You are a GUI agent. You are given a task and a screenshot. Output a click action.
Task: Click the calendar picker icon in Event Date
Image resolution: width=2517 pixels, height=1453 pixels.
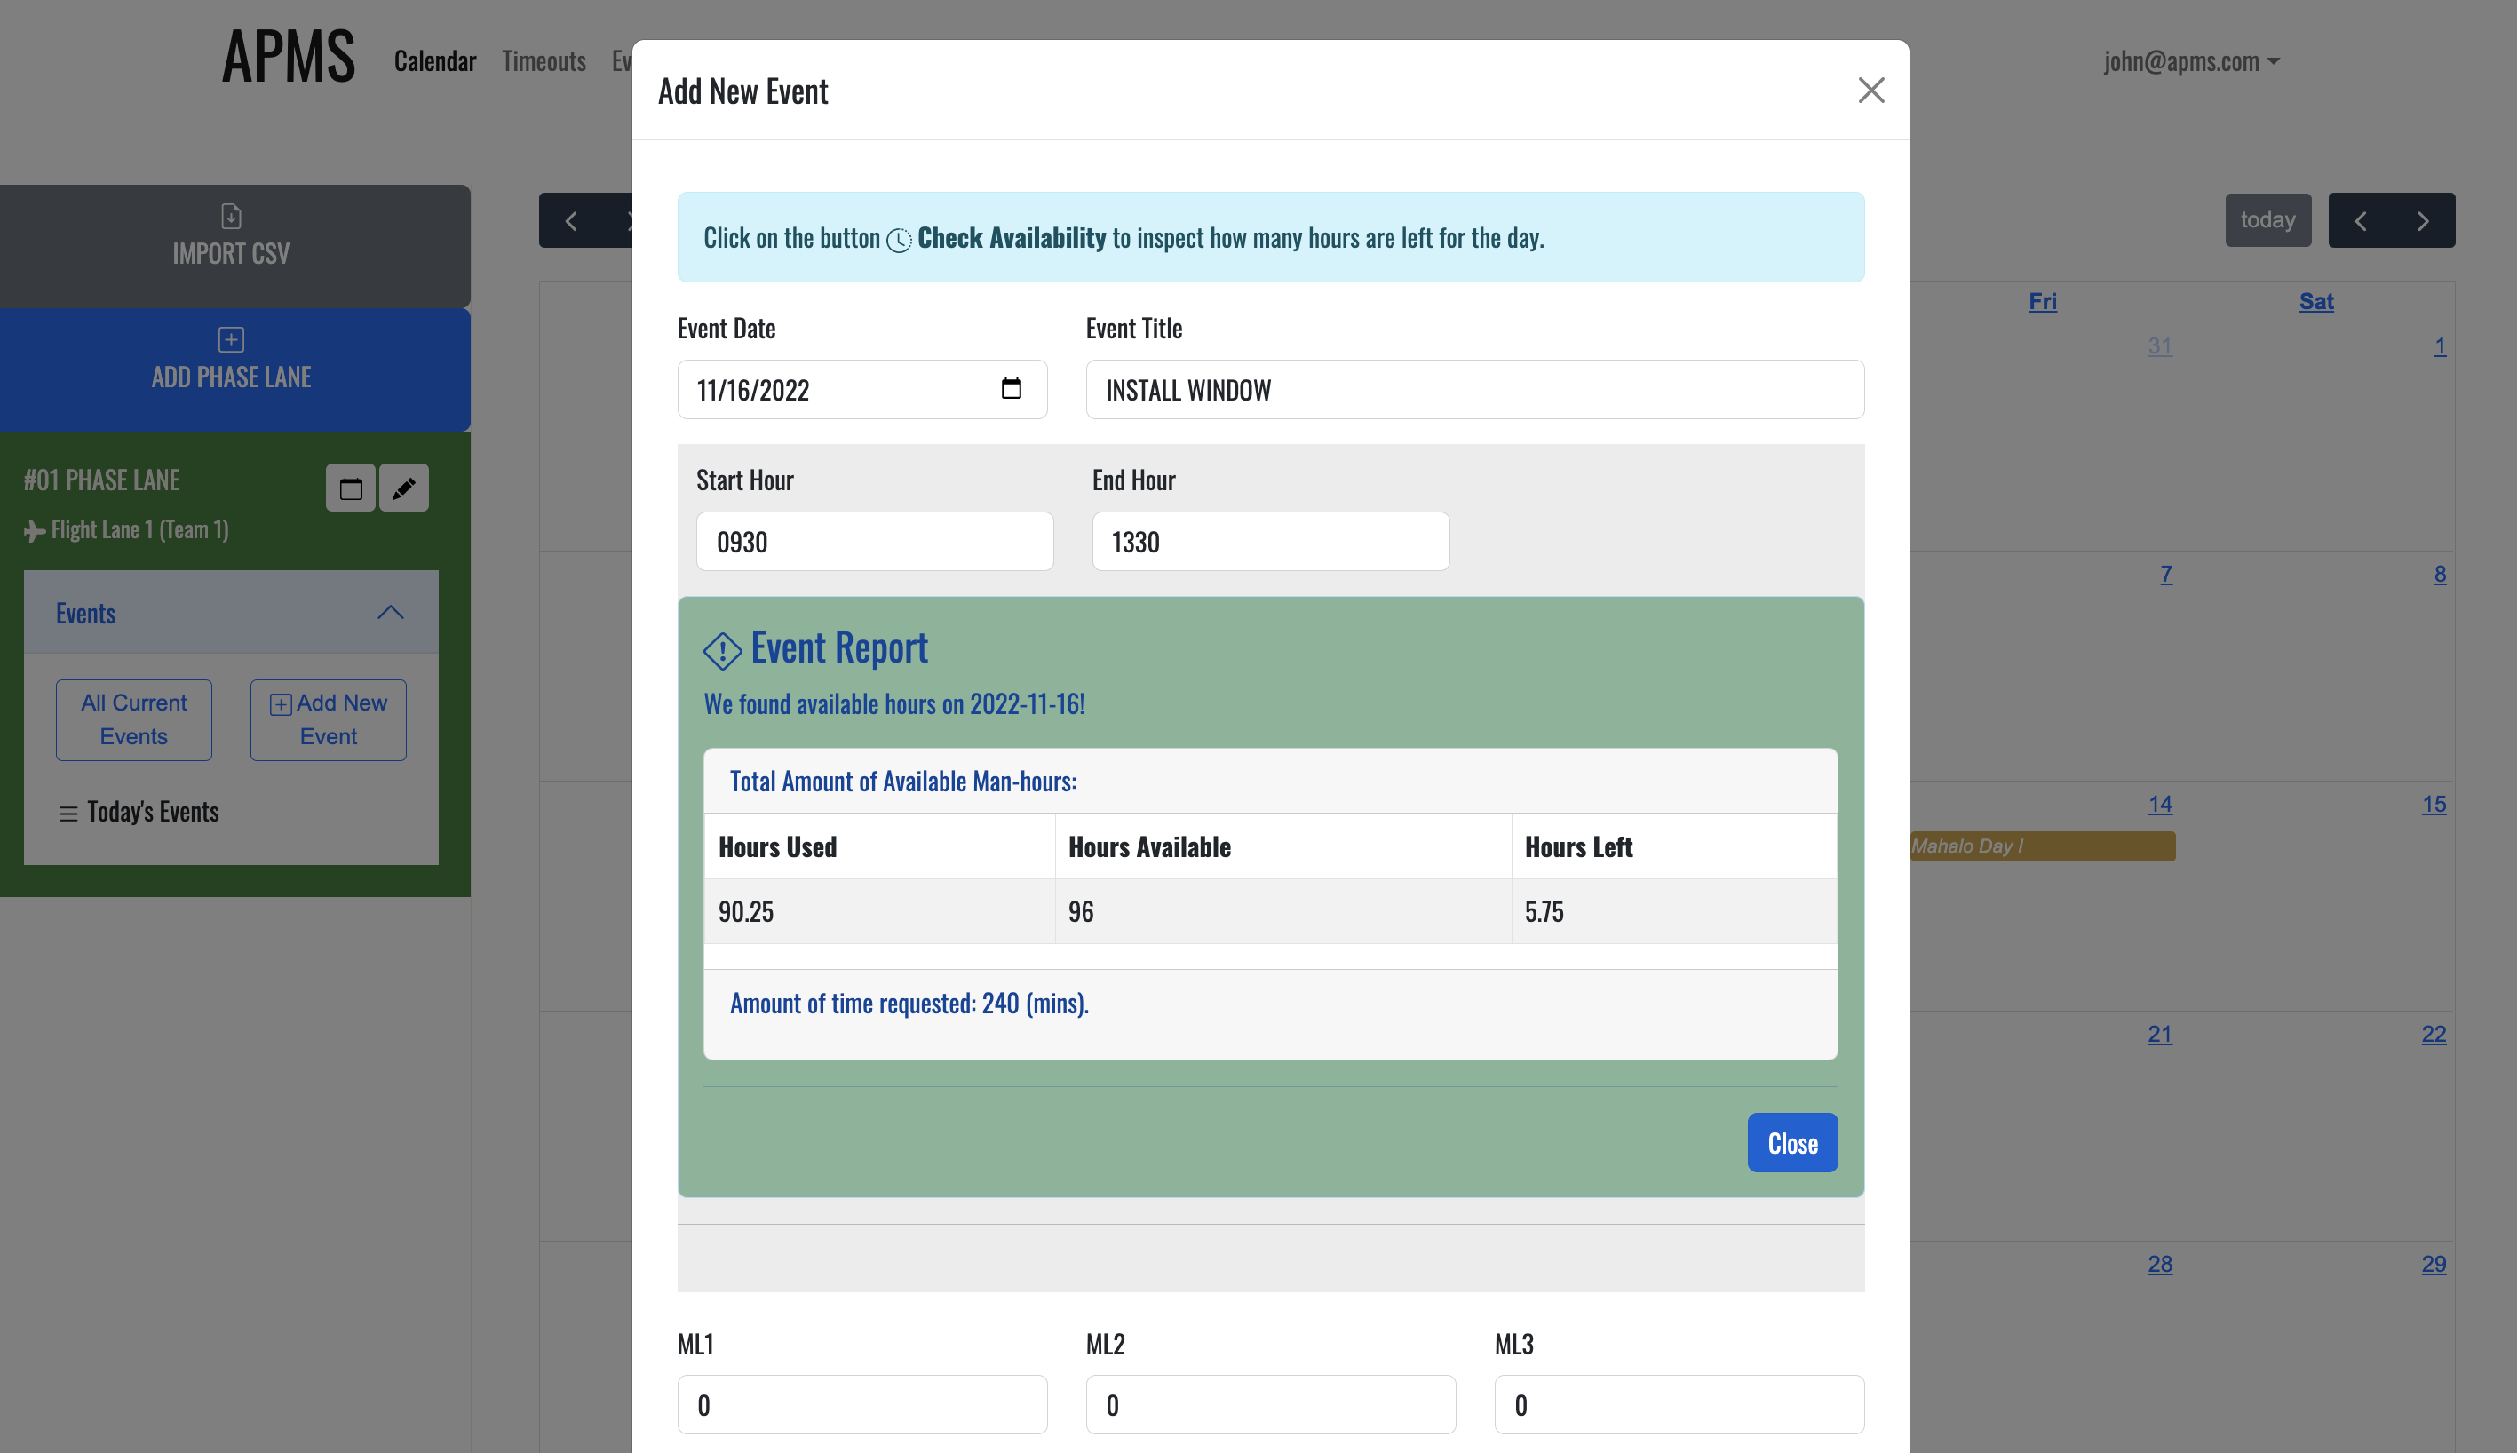click(1011, 389)
